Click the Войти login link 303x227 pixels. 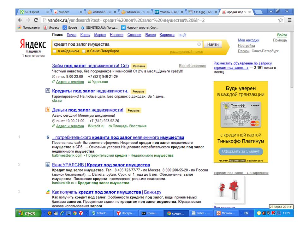(282, 35)
